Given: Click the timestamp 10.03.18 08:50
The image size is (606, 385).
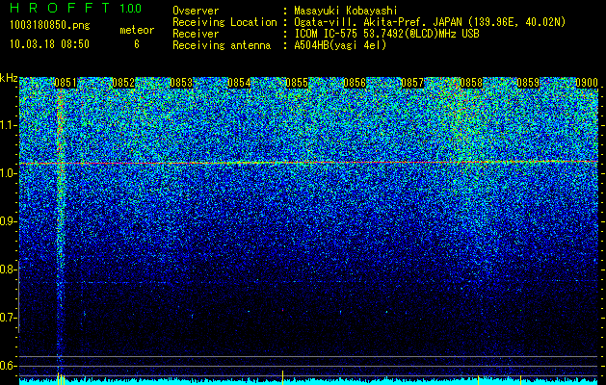Looking at the screenshot, I should click(49, 44).
